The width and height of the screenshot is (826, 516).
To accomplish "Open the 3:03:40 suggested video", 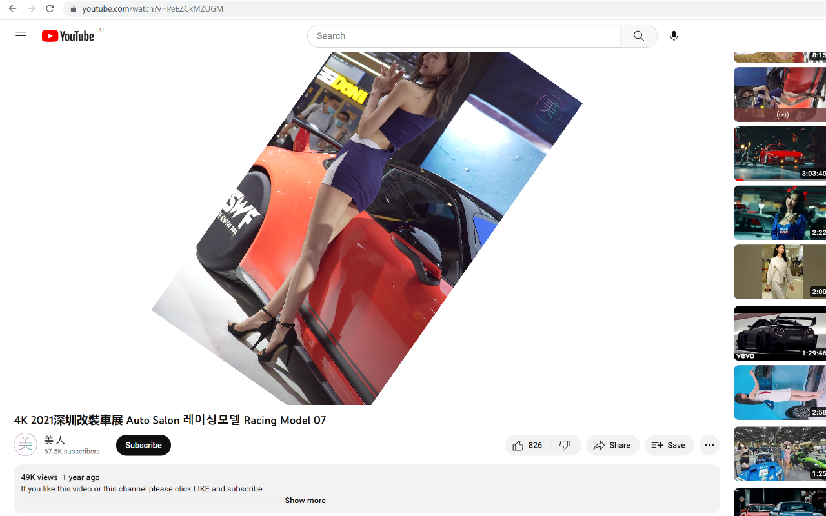I will point(780,154).
